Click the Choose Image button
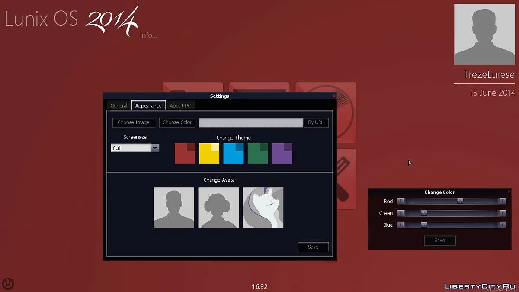 (x=134, y=122)
